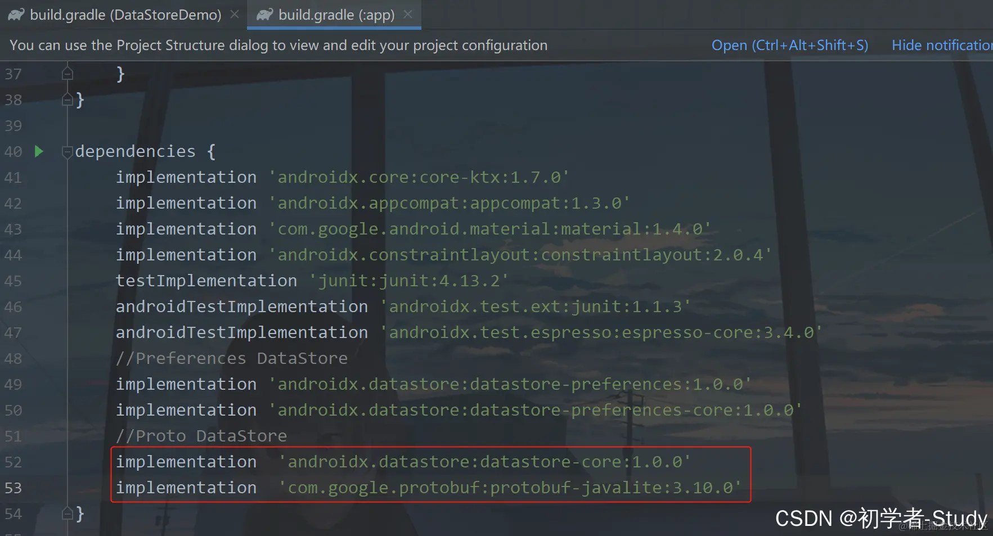Screen dimensions: 993x536
Task: Toggle fold marker at line 37
Action: click(x=68, y=74)
